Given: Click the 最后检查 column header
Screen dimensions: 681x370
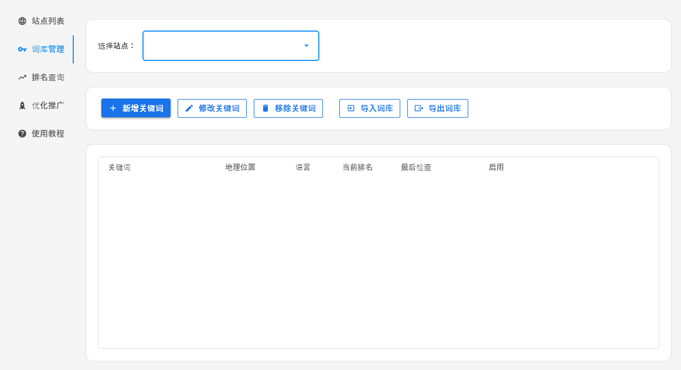Looking at the screenshot, I should [x=416, y=168].
